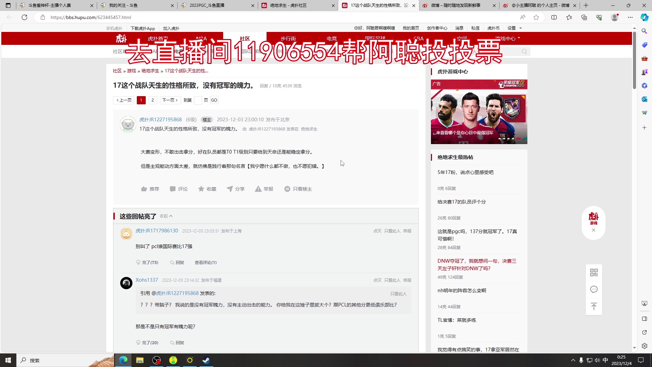Click 分享 on the main post
Screen dimensions: 652x367
click(236, 189)
